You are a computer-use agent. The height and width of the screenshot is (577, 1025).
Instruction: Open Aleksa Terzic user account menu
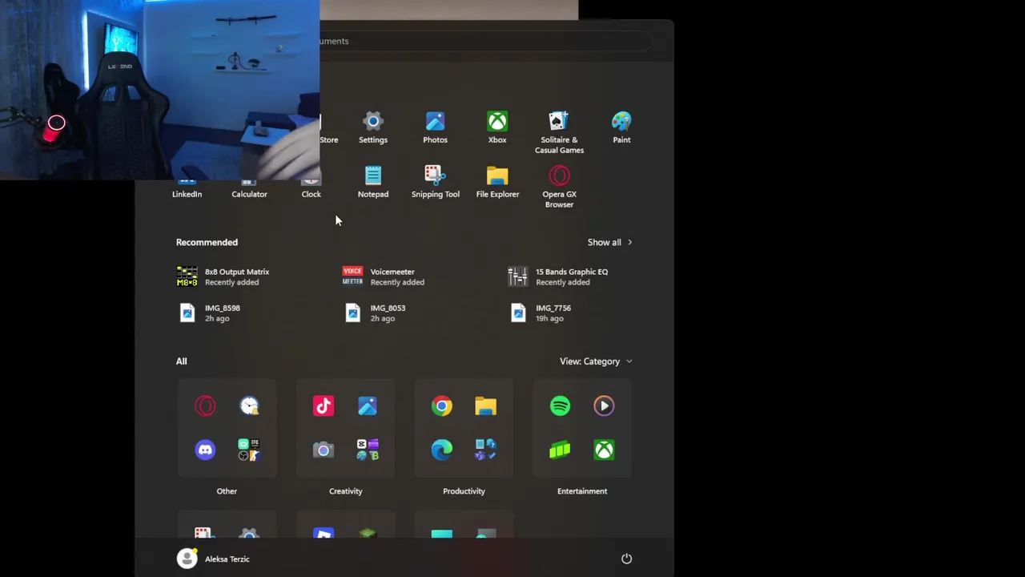(214, 559)
